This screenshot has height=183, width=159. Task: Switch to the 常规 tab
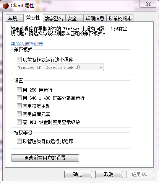coord(15,18)
